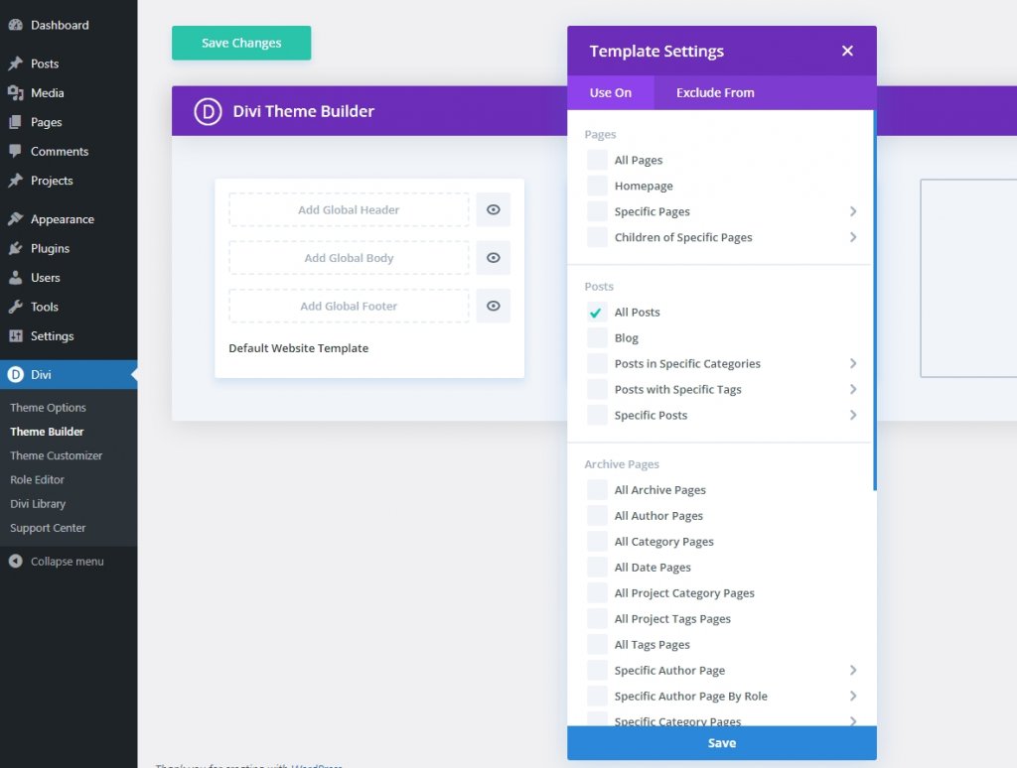Image resolution: width=1017 pixels, height=768 pixels.
Task: Check the All Project Tags Pages checkbox
Action: pyautogui.click(x=597, y=619)
